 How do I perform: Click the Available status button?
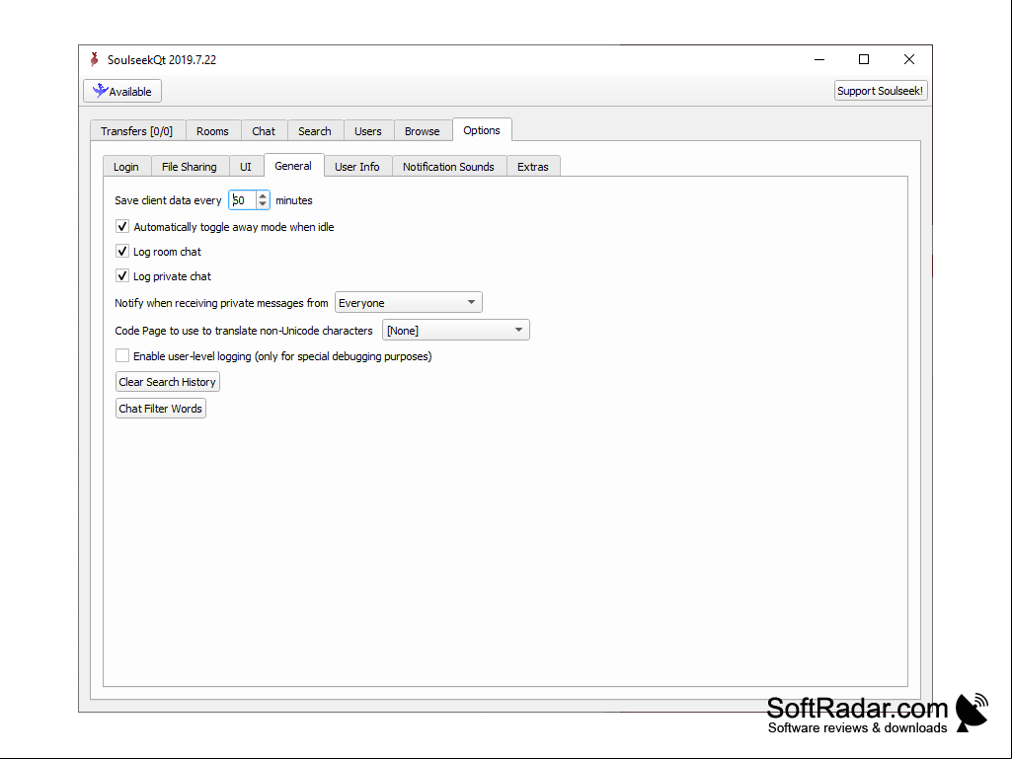[x=122, y=91]
